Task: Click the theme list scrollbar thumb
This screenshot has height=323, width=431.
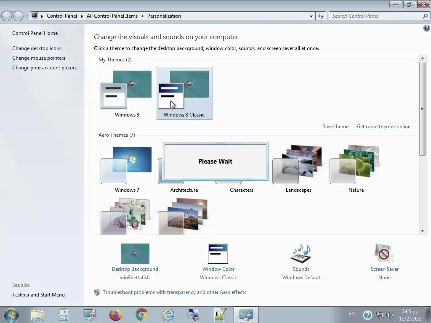Action: click(423, 109)
